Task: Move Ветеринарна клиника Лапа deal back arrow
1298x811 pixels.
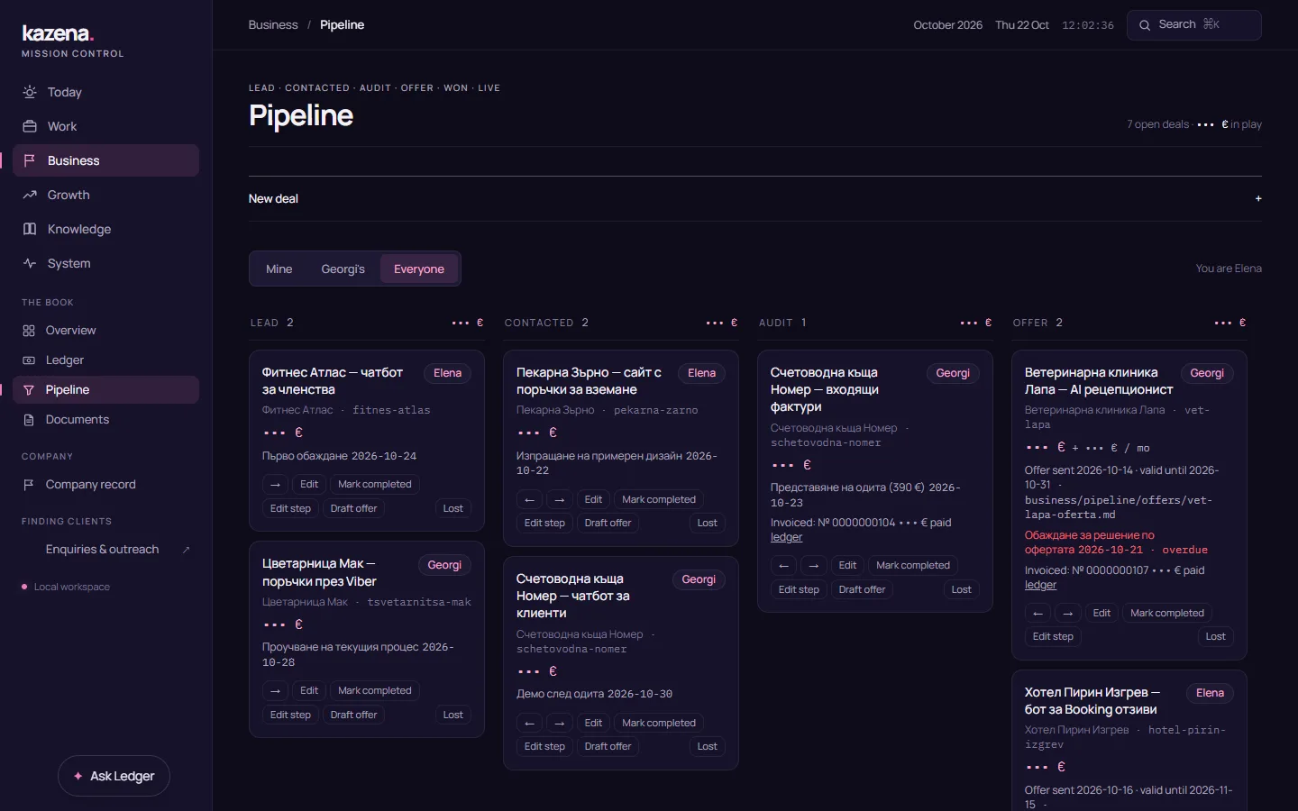Action: [x=1037, y=614]
